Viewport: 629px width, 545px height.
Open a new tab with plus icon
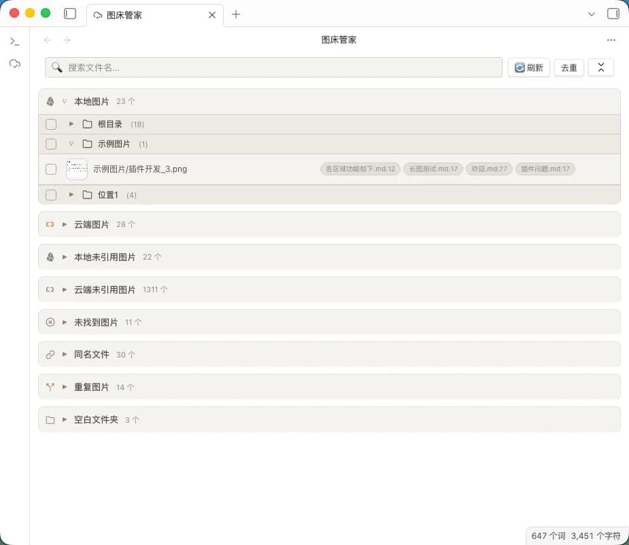point(236,14)
